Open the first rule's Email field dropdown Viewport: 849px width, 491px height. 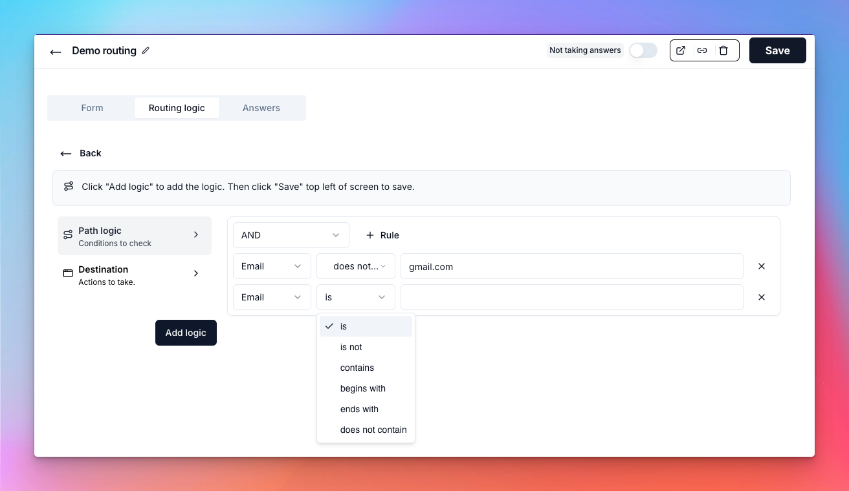[271, 266]
